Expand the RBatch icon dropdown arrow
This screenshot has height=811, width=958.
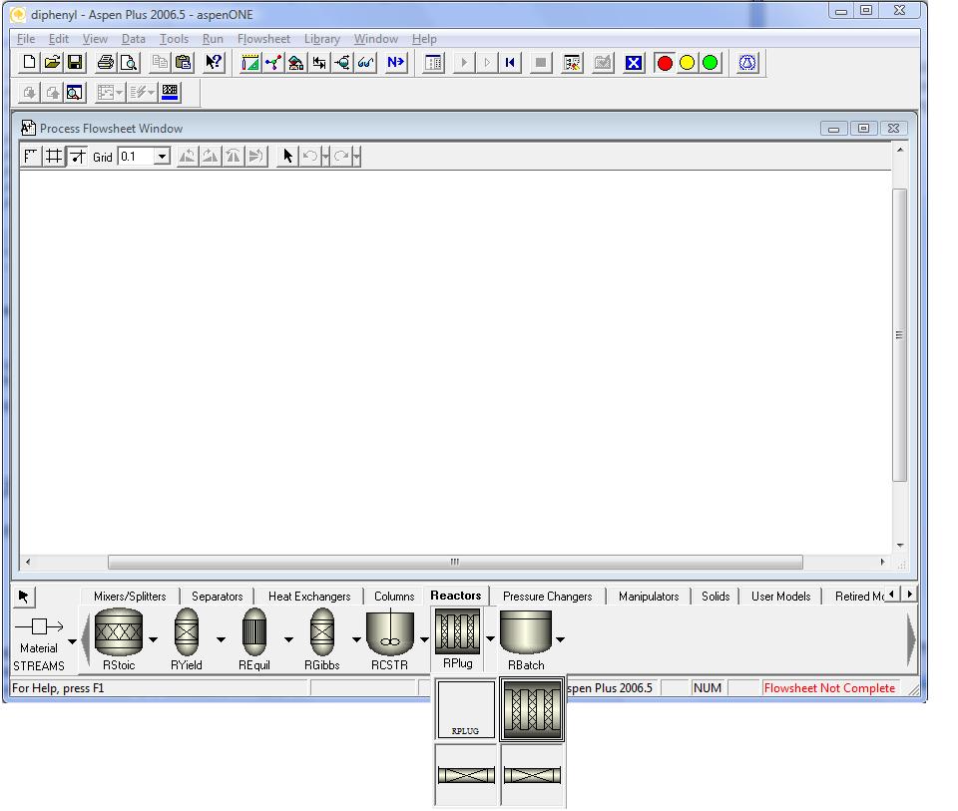[560, 639]
